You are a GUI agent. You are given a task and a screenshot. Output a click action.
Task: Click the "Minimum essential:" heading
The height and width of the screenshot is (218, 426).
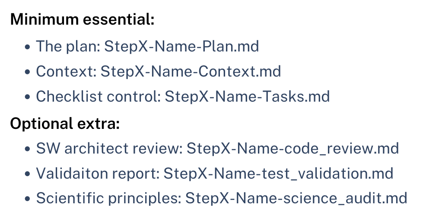click(82, 20)
